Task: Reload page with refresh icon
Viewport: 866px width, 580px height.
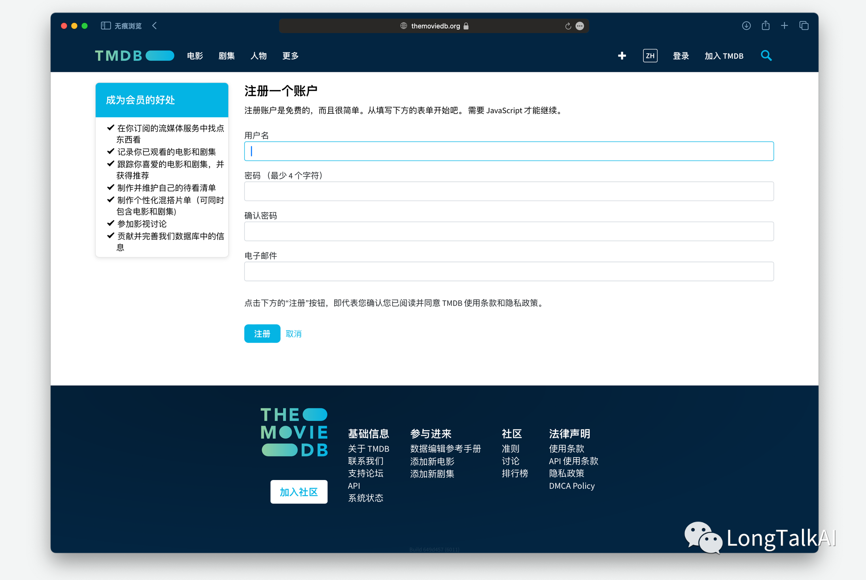Action: (568, 26)
